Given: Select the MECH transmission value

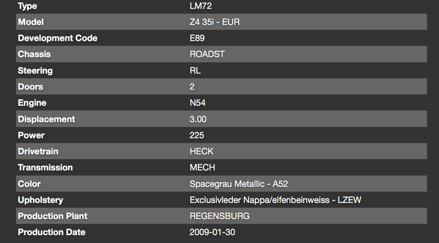Looking at the screenshot, I should tap(202, 168).
